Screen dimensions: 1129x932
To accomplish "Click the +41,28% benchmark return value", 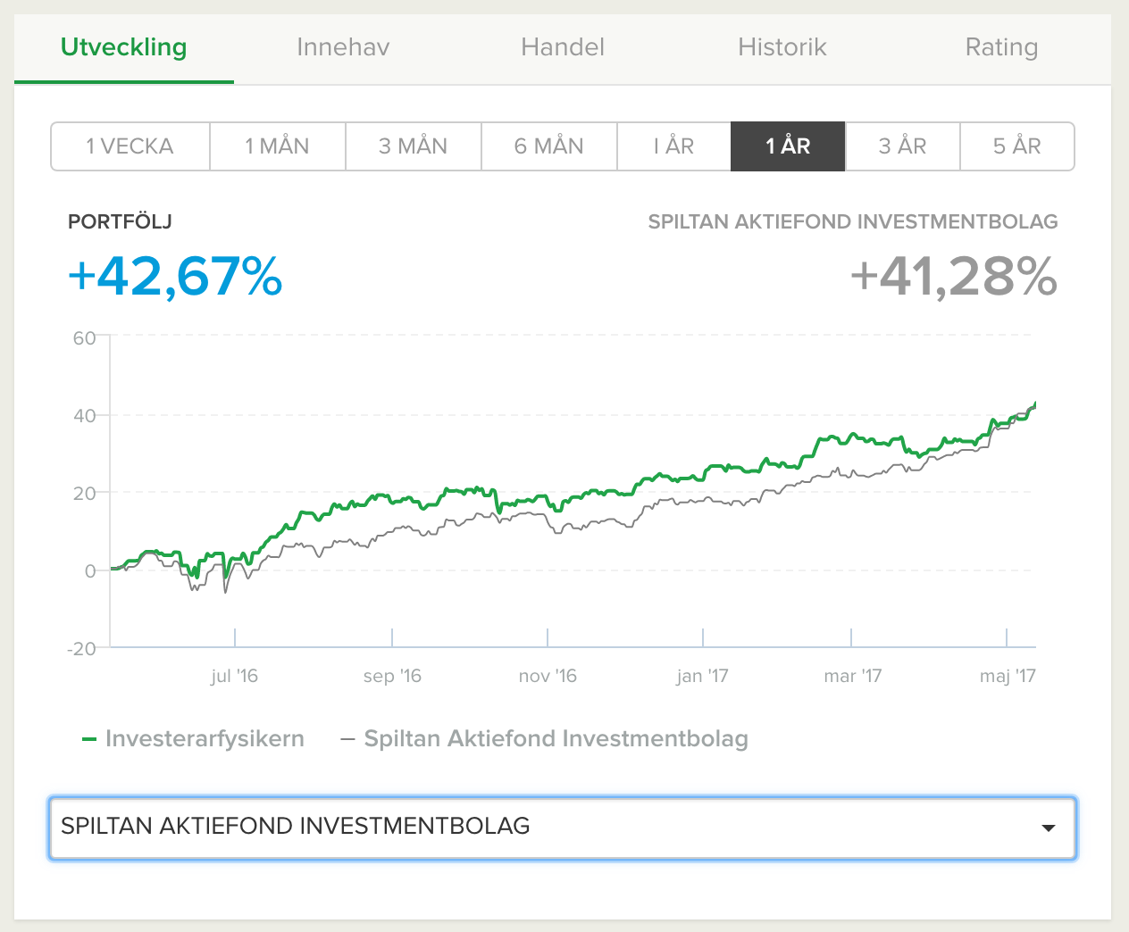I will 954,277.
